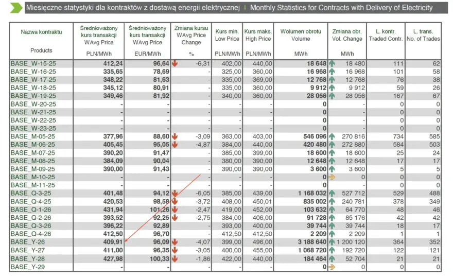
Task: Click green up arrow in BASE_M-06-25 row
Action: (x=332, y=145)
